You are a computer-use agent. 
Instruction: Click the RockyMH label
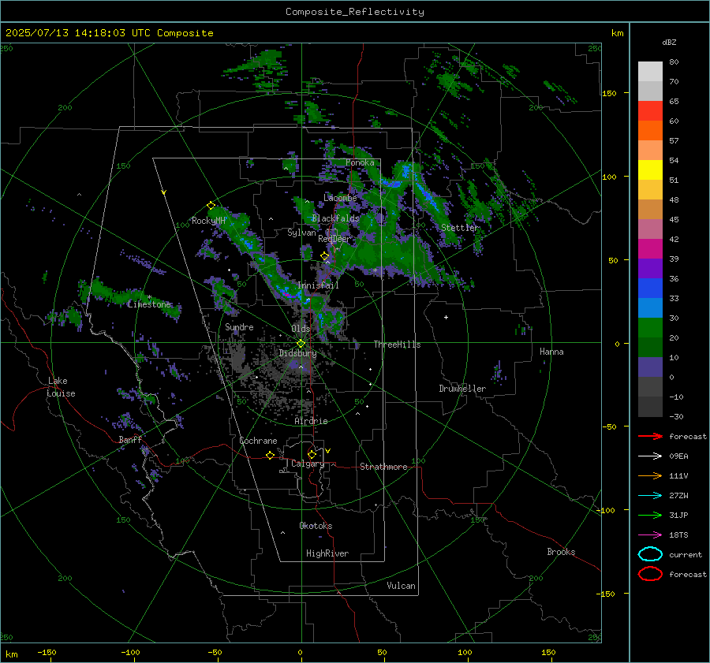click(x=209, y=221)
